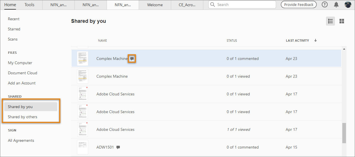Open All Agreements under Sign
This screenshot has height=157, width=355.
click(21, 140)
